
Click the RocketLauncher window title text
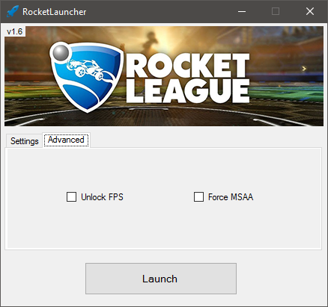pyautogui.click(x=55, y=12)
